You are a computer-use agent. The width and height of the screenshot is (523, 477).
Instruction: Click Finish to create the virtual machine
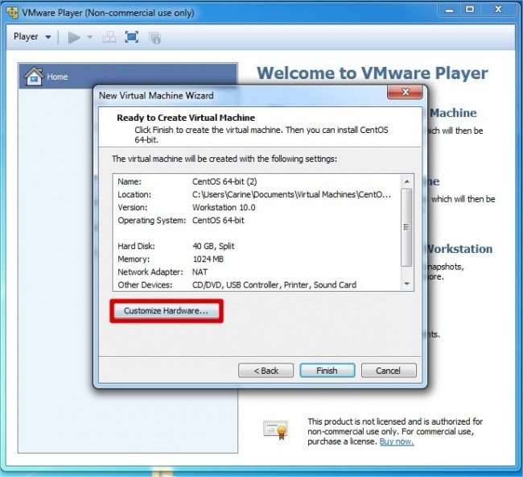[x=327, y=371]
